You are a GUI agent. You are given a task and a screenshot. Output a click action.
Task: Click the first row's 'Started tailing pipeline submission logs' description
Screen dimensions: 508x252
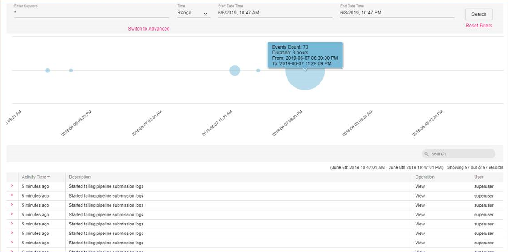click(106, 186)
